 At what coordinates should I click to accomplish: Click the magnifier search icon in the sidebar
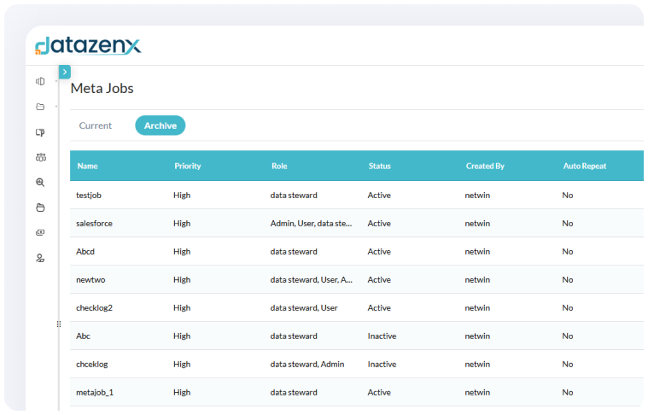click(x=40, y=182)
